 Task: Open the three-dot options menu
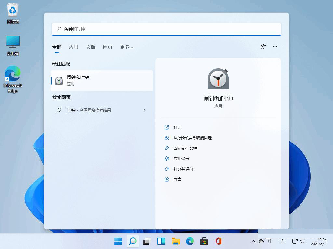(275, 46)
